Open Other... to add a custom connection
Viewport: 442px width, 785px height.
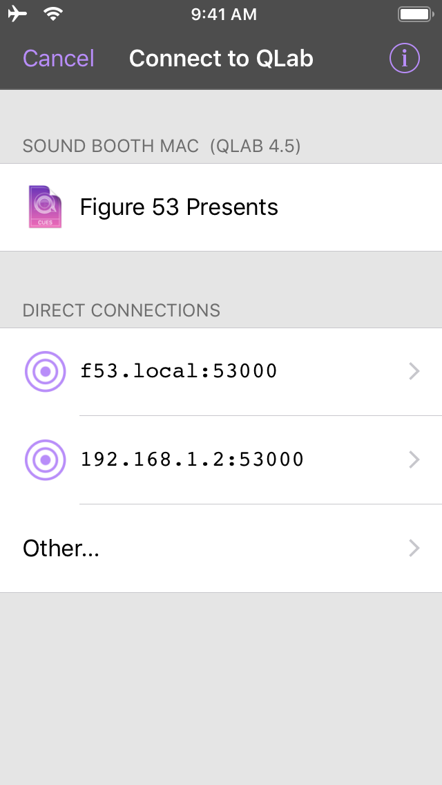(61, 548)
